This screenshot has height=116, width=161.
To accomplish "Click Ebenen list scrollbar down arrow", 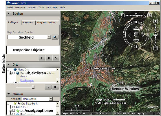I will point(57,113).
